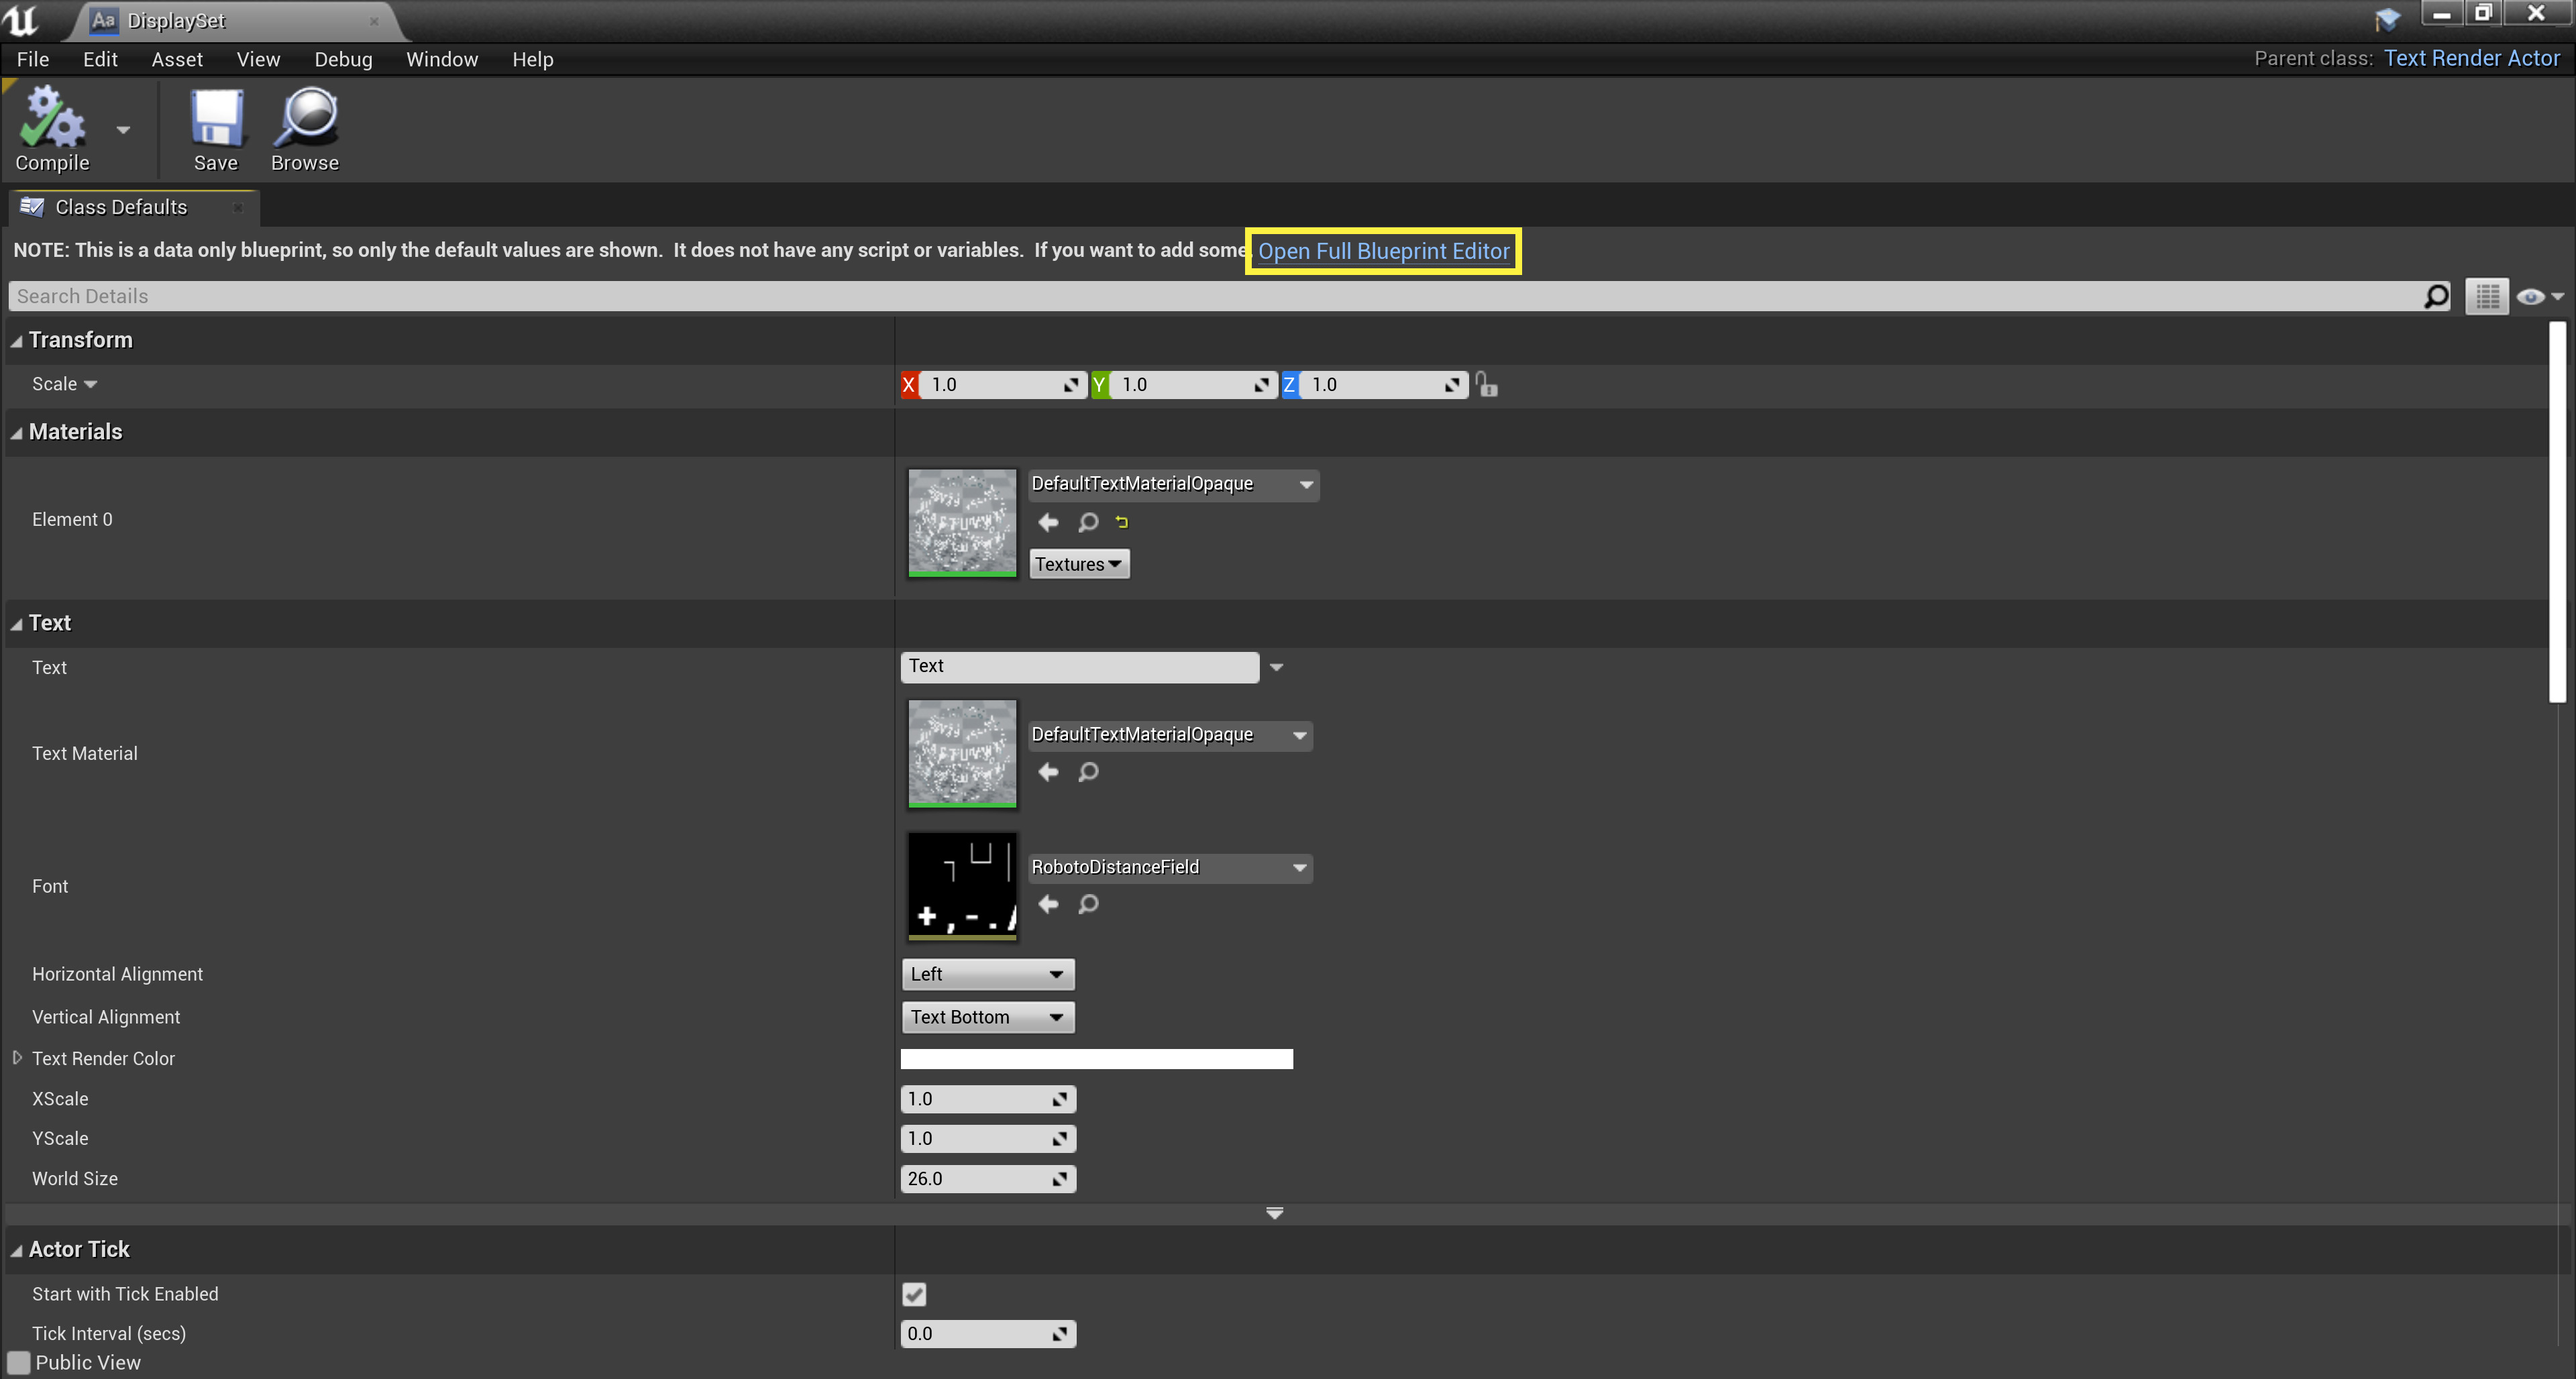The width and height of the screenshot is (2576, 1379).
Task: Toggle Start with Tick Enabled checkbox
Action: click(914, 1294)
